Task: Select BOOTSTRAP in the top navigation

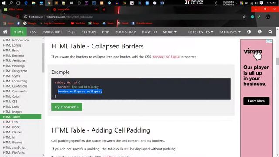Action: 125,32
